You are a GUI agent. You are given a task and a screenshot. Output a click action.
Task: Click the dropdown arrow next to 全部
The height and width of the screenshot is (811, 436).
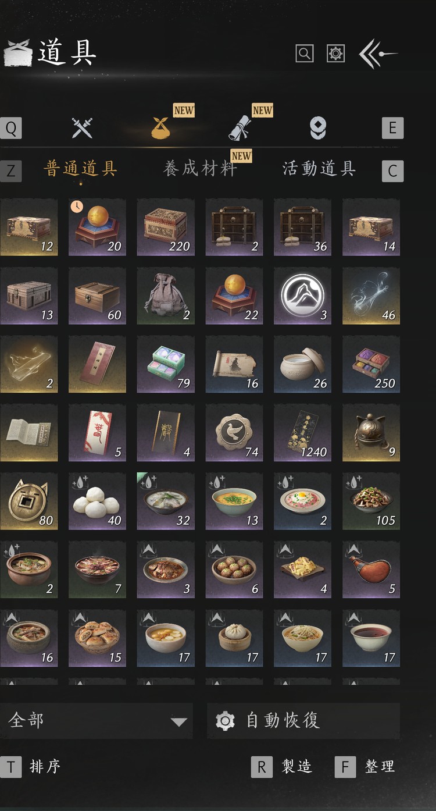pos(178,722)
